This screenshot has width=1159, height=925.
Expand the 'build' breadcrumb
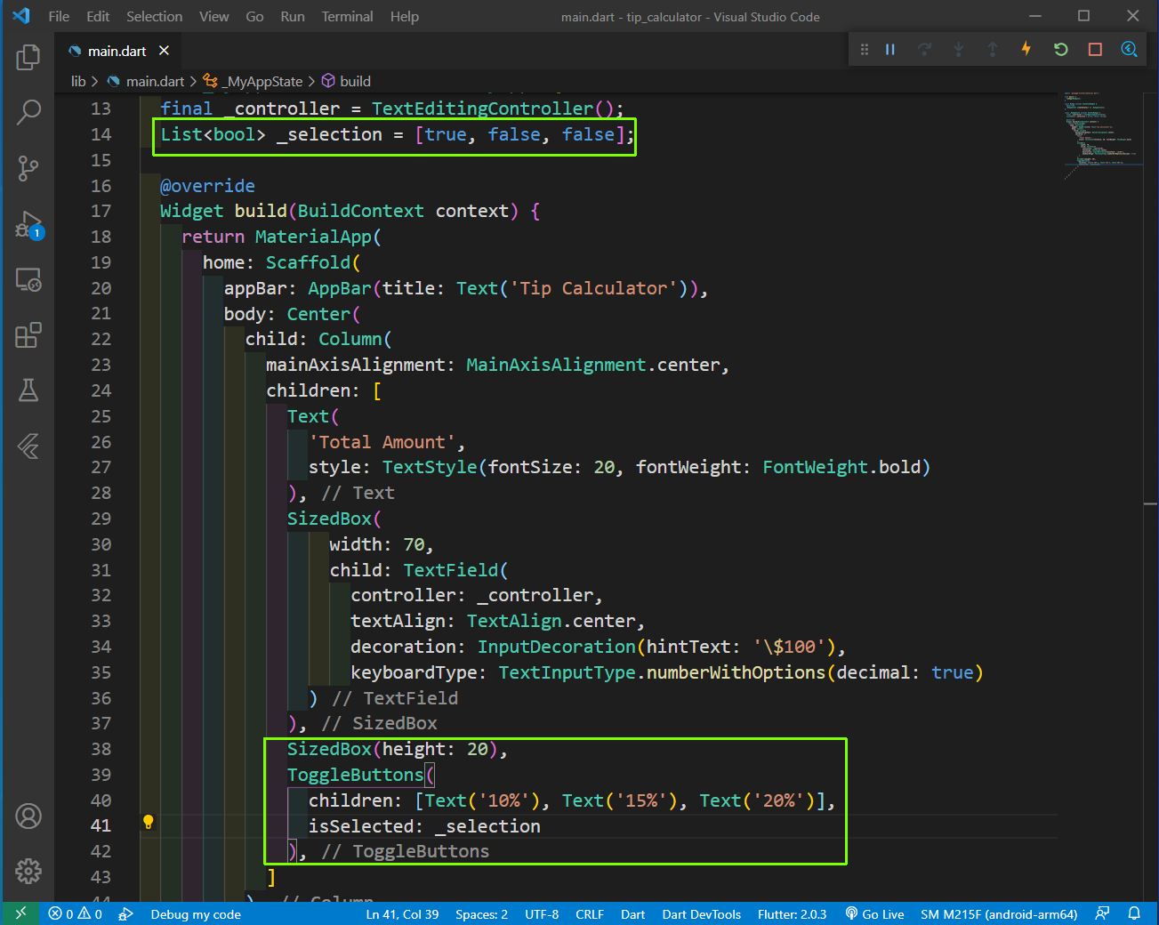coord(346,81)
